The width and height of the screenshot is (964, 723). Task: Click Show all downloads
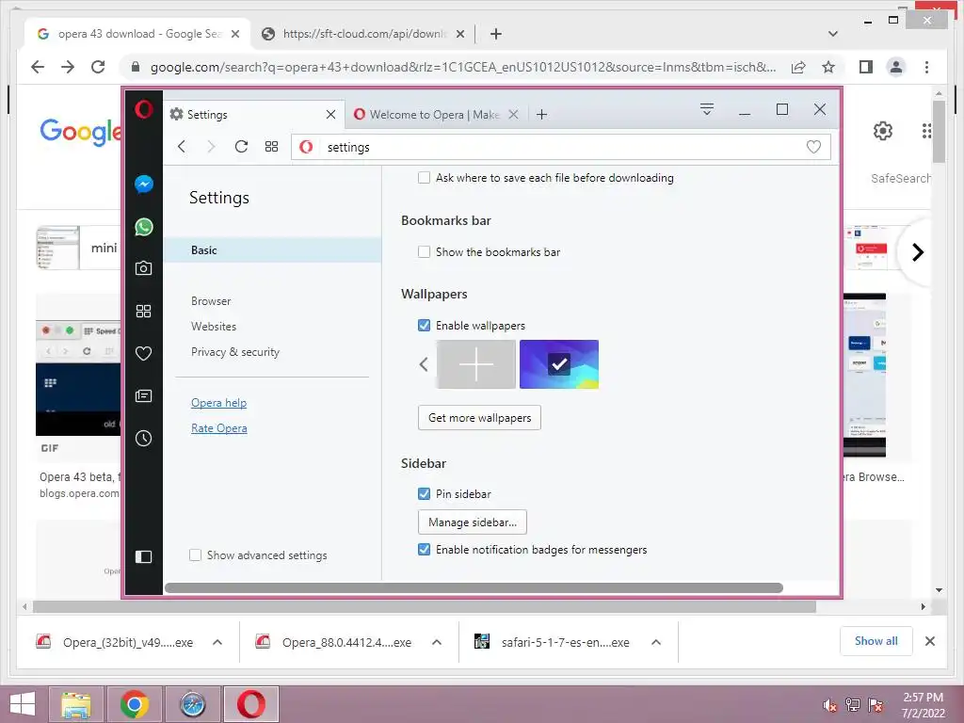[x=876, y=641]
